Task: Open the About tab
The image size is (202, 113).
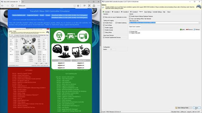Action: click(x=169, y=12)
